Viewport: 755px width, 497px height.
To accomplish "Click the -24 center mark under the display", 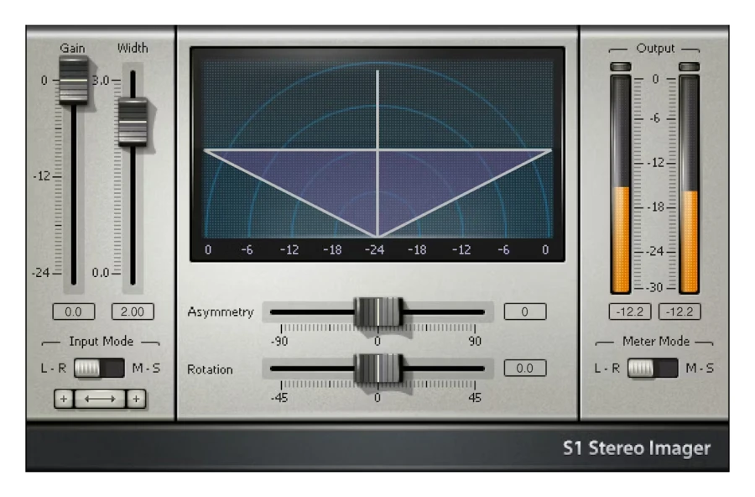I will pos(375,249).
